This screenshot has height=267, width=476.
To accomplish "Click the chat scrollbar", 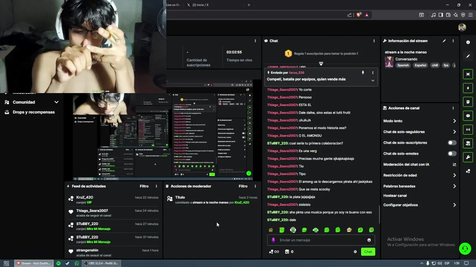I will point(379,215).
